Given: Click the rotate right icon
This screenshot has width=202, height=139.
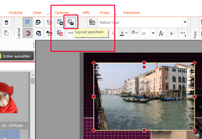Looking at the screenshot, I should (38, 33).
